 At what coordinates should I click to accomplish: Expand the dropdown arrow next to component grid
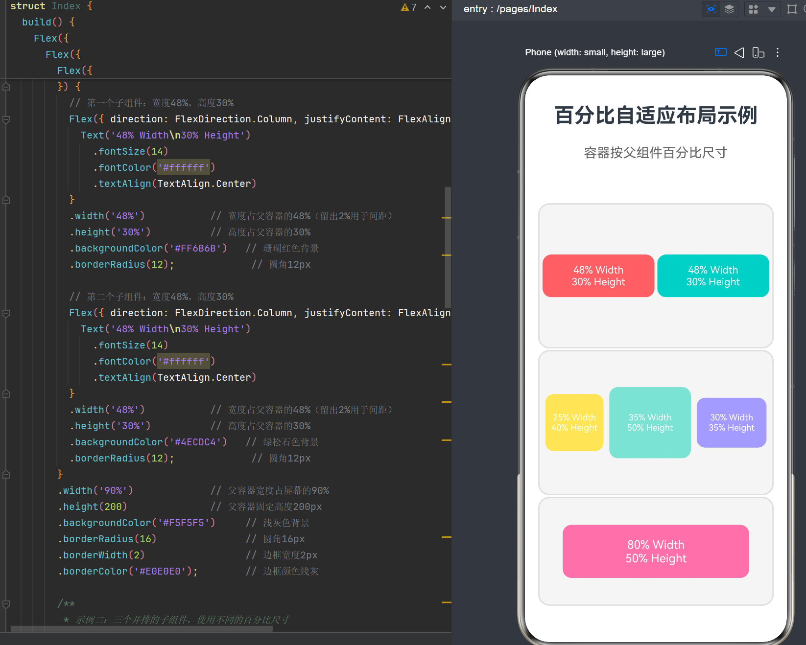[772, 9]
